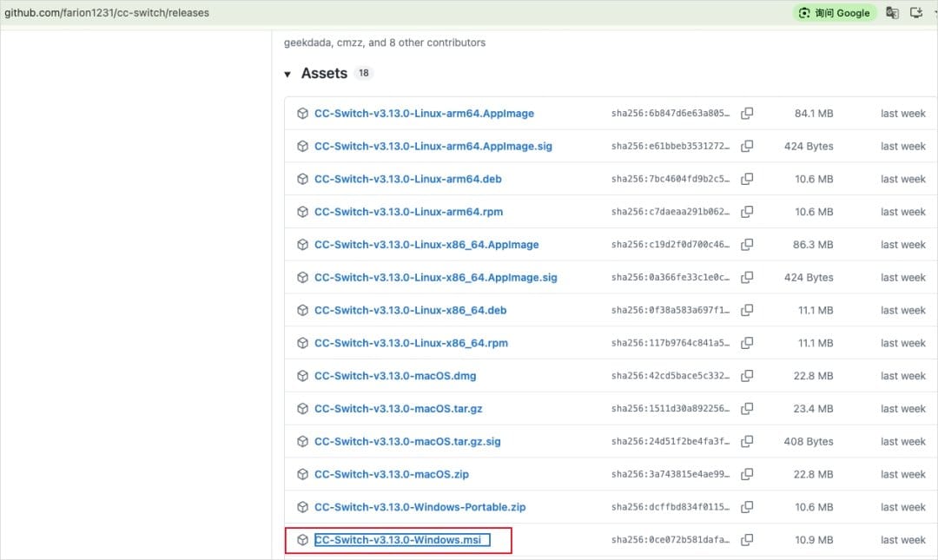The image size is (938, 560).
Task: Click the install app icon in address bar
Action: [916, 12]
